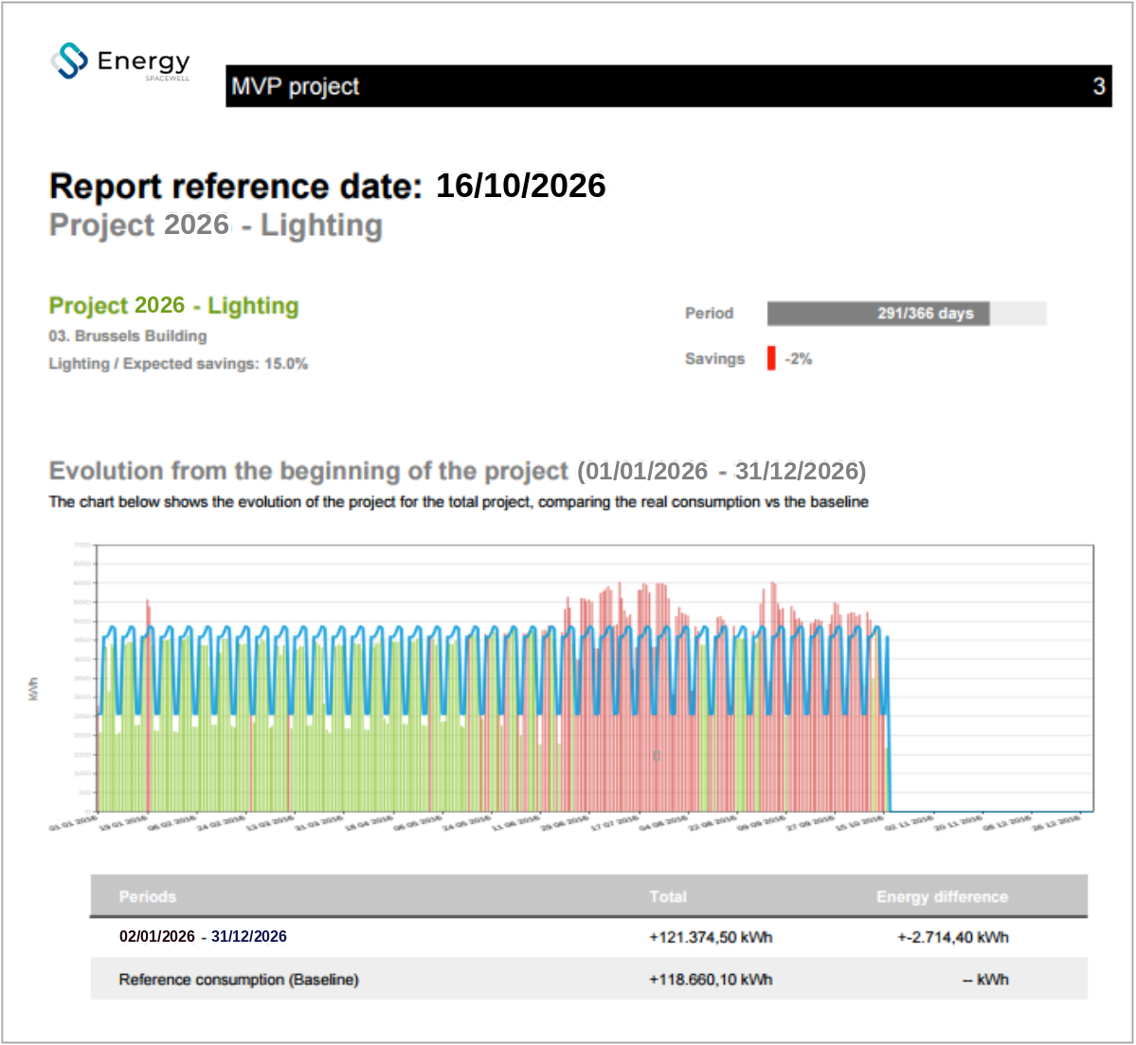Select the '+121.374,50 kWh' total value
Image resolution: width=1136 pixels, height=1045 pixels.
[x=711, y=937]
